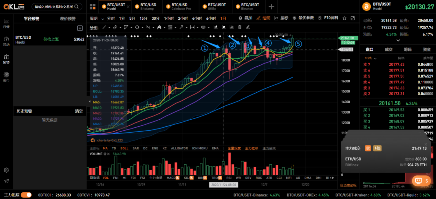The image size is (436, 199).
Task: Expand the price details chevron below 涨跌
Action: click(398, 40)
